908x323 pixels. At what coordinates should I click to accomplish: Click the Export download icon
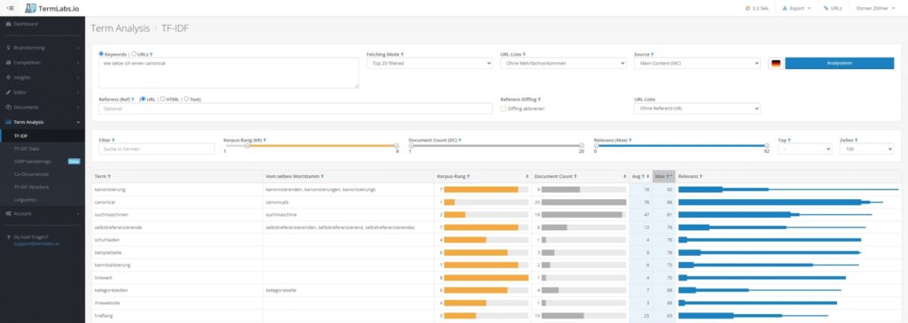(x=785, y=9)
